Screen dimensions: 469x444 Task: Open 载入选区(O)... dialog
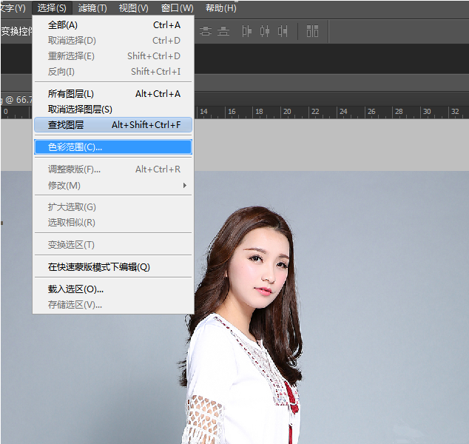[x=75, y=289]
